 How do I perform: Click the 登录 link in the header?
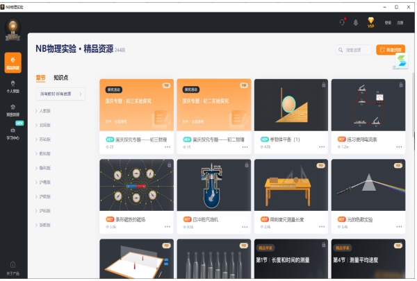[388, 22]
